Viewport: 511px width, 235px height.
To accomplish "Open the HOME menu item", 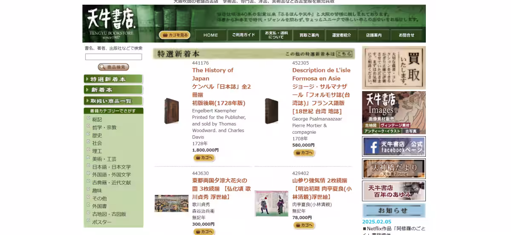I will (210, 35).
